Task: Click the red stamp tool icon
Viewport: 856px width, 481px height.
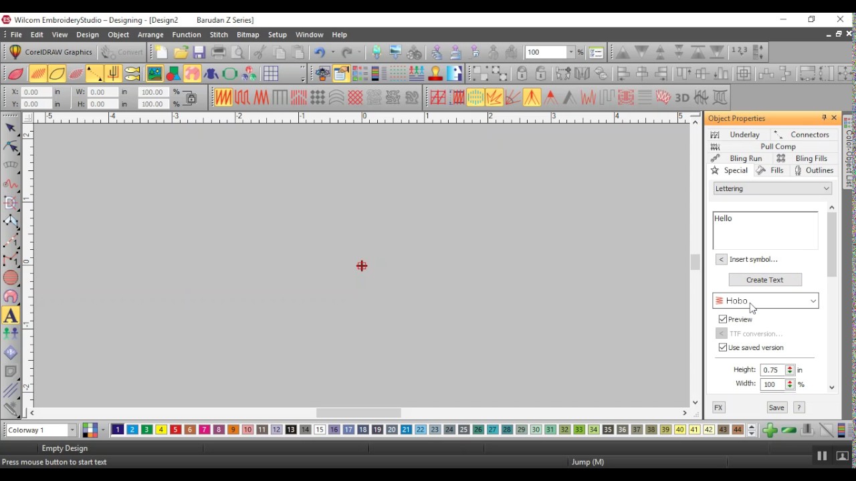Action: click(435, 73)
